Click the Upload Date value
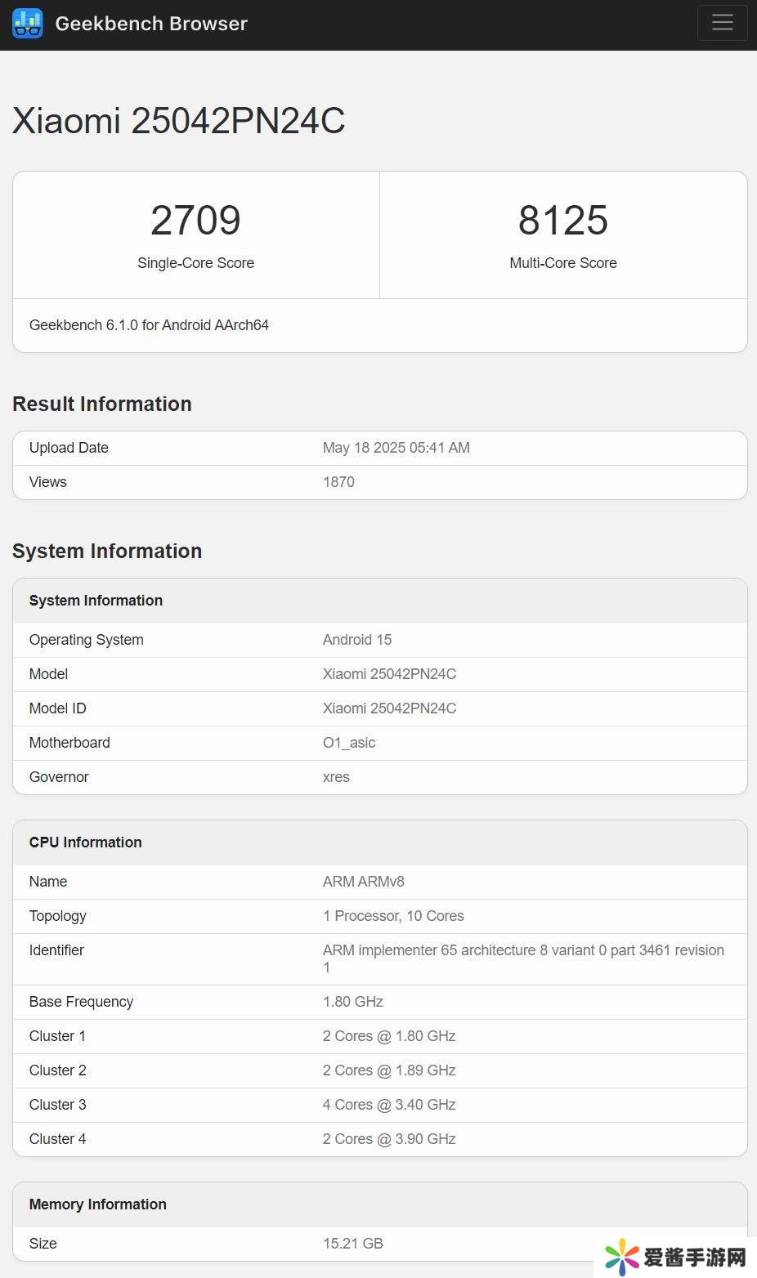This screenshot has width=757, height=1278. (x=396, y=448)
